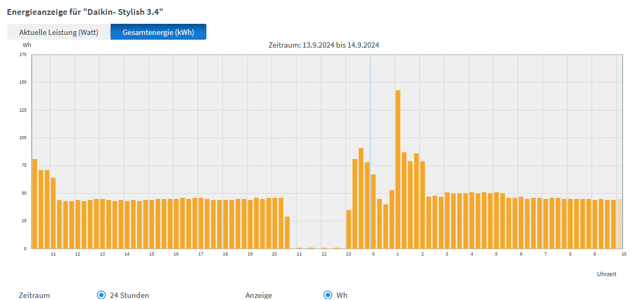Screen dimensions: 633x300
Task: Click the first bar after the 23 o'clock gap
Action: 349,229
